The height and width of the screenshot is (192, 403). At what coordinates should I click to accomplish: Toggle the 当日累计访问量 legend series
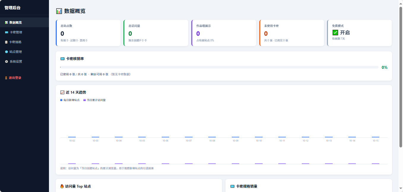[94, 100]
